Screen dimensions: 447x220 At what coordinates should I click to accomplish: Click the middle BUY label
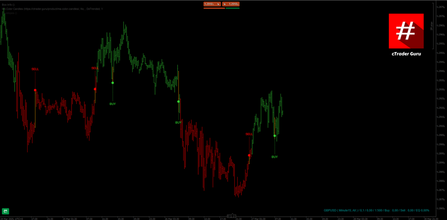tap(178, 122)
